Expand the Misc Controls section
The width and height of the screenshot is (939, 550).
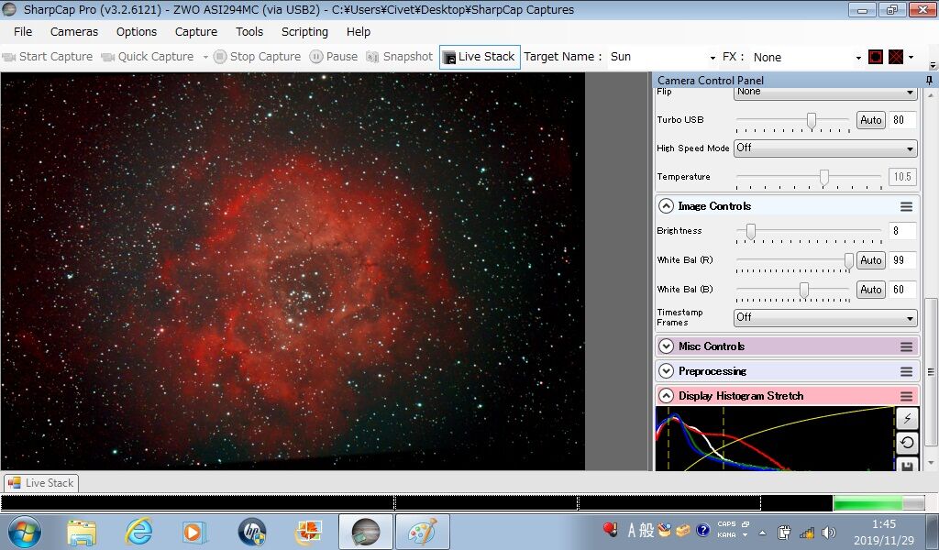point(666,346)
